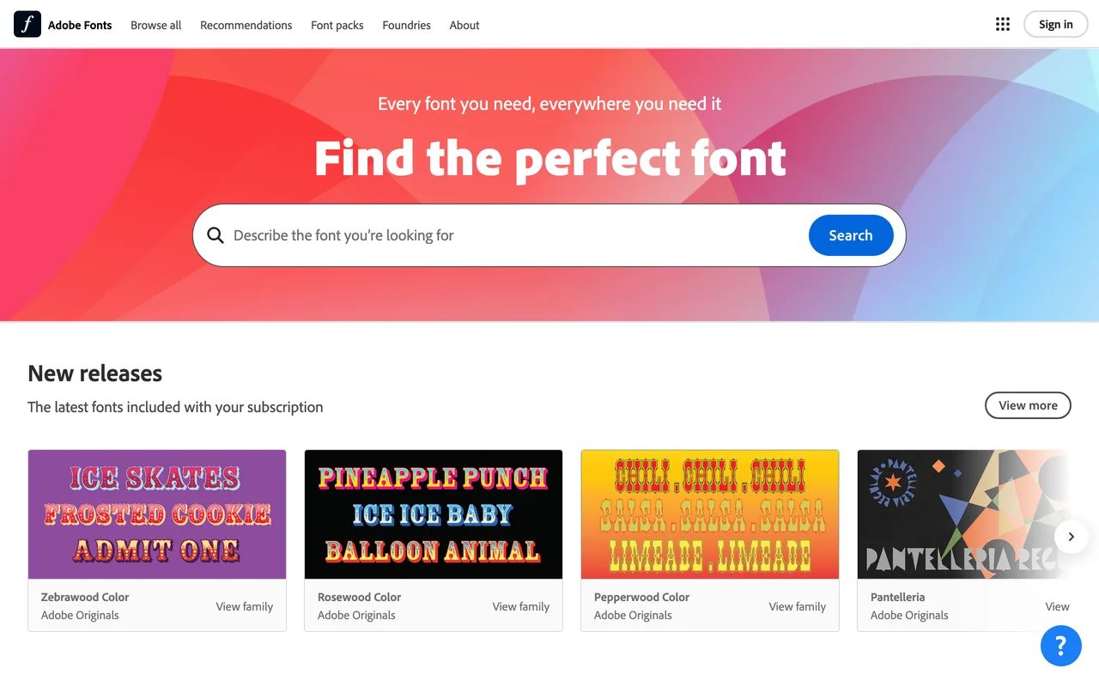Open the apps grid menu icon

coord(1002,24)
